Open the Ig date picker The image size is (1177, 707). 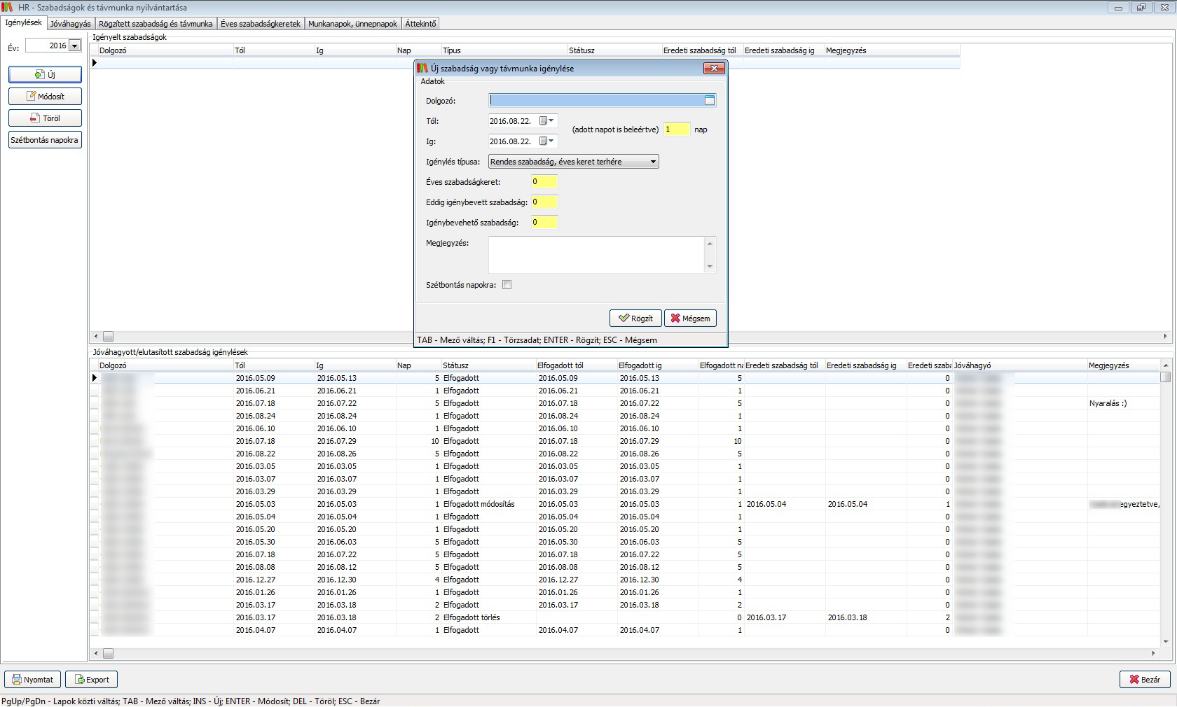tap(547, 141)
